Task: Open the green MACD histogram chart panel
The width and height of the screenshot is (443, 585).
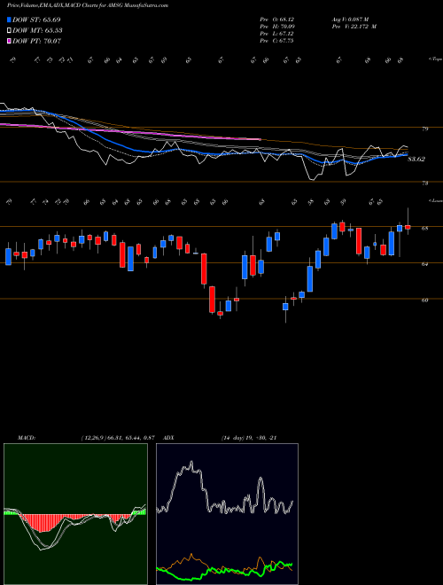Action: pyautogui.click(x=75, y=514)
